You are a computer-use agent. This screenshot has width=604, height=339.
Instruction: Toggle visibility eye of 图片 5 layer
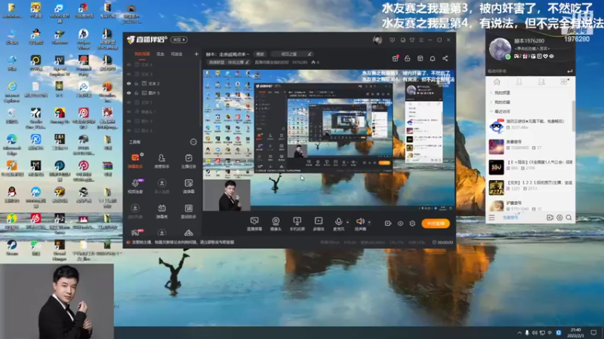[129, 93]
